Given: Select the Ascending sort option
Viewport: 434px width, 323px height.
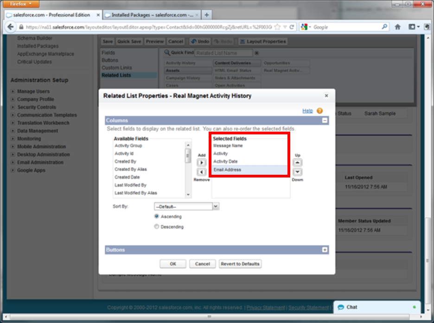Looking at the screenshot, I should (x=157, y=216).
